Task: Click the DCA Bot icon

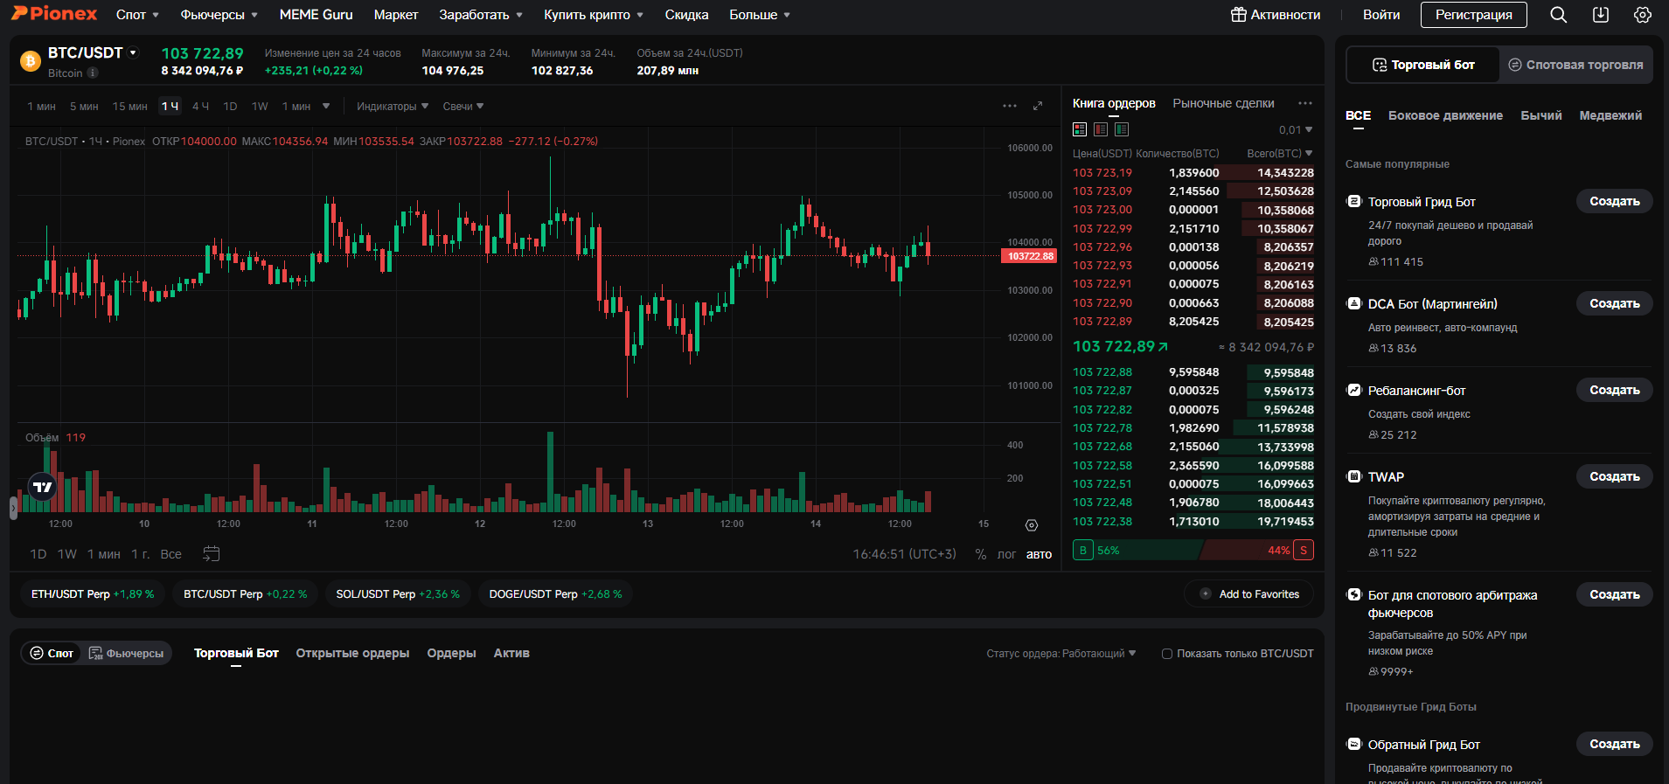Action: tap(1354, 304)
